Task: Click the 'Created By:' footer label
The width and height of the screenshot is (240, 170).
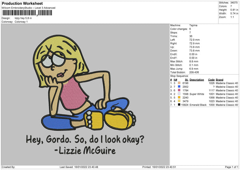Action: tap(8, 167)
